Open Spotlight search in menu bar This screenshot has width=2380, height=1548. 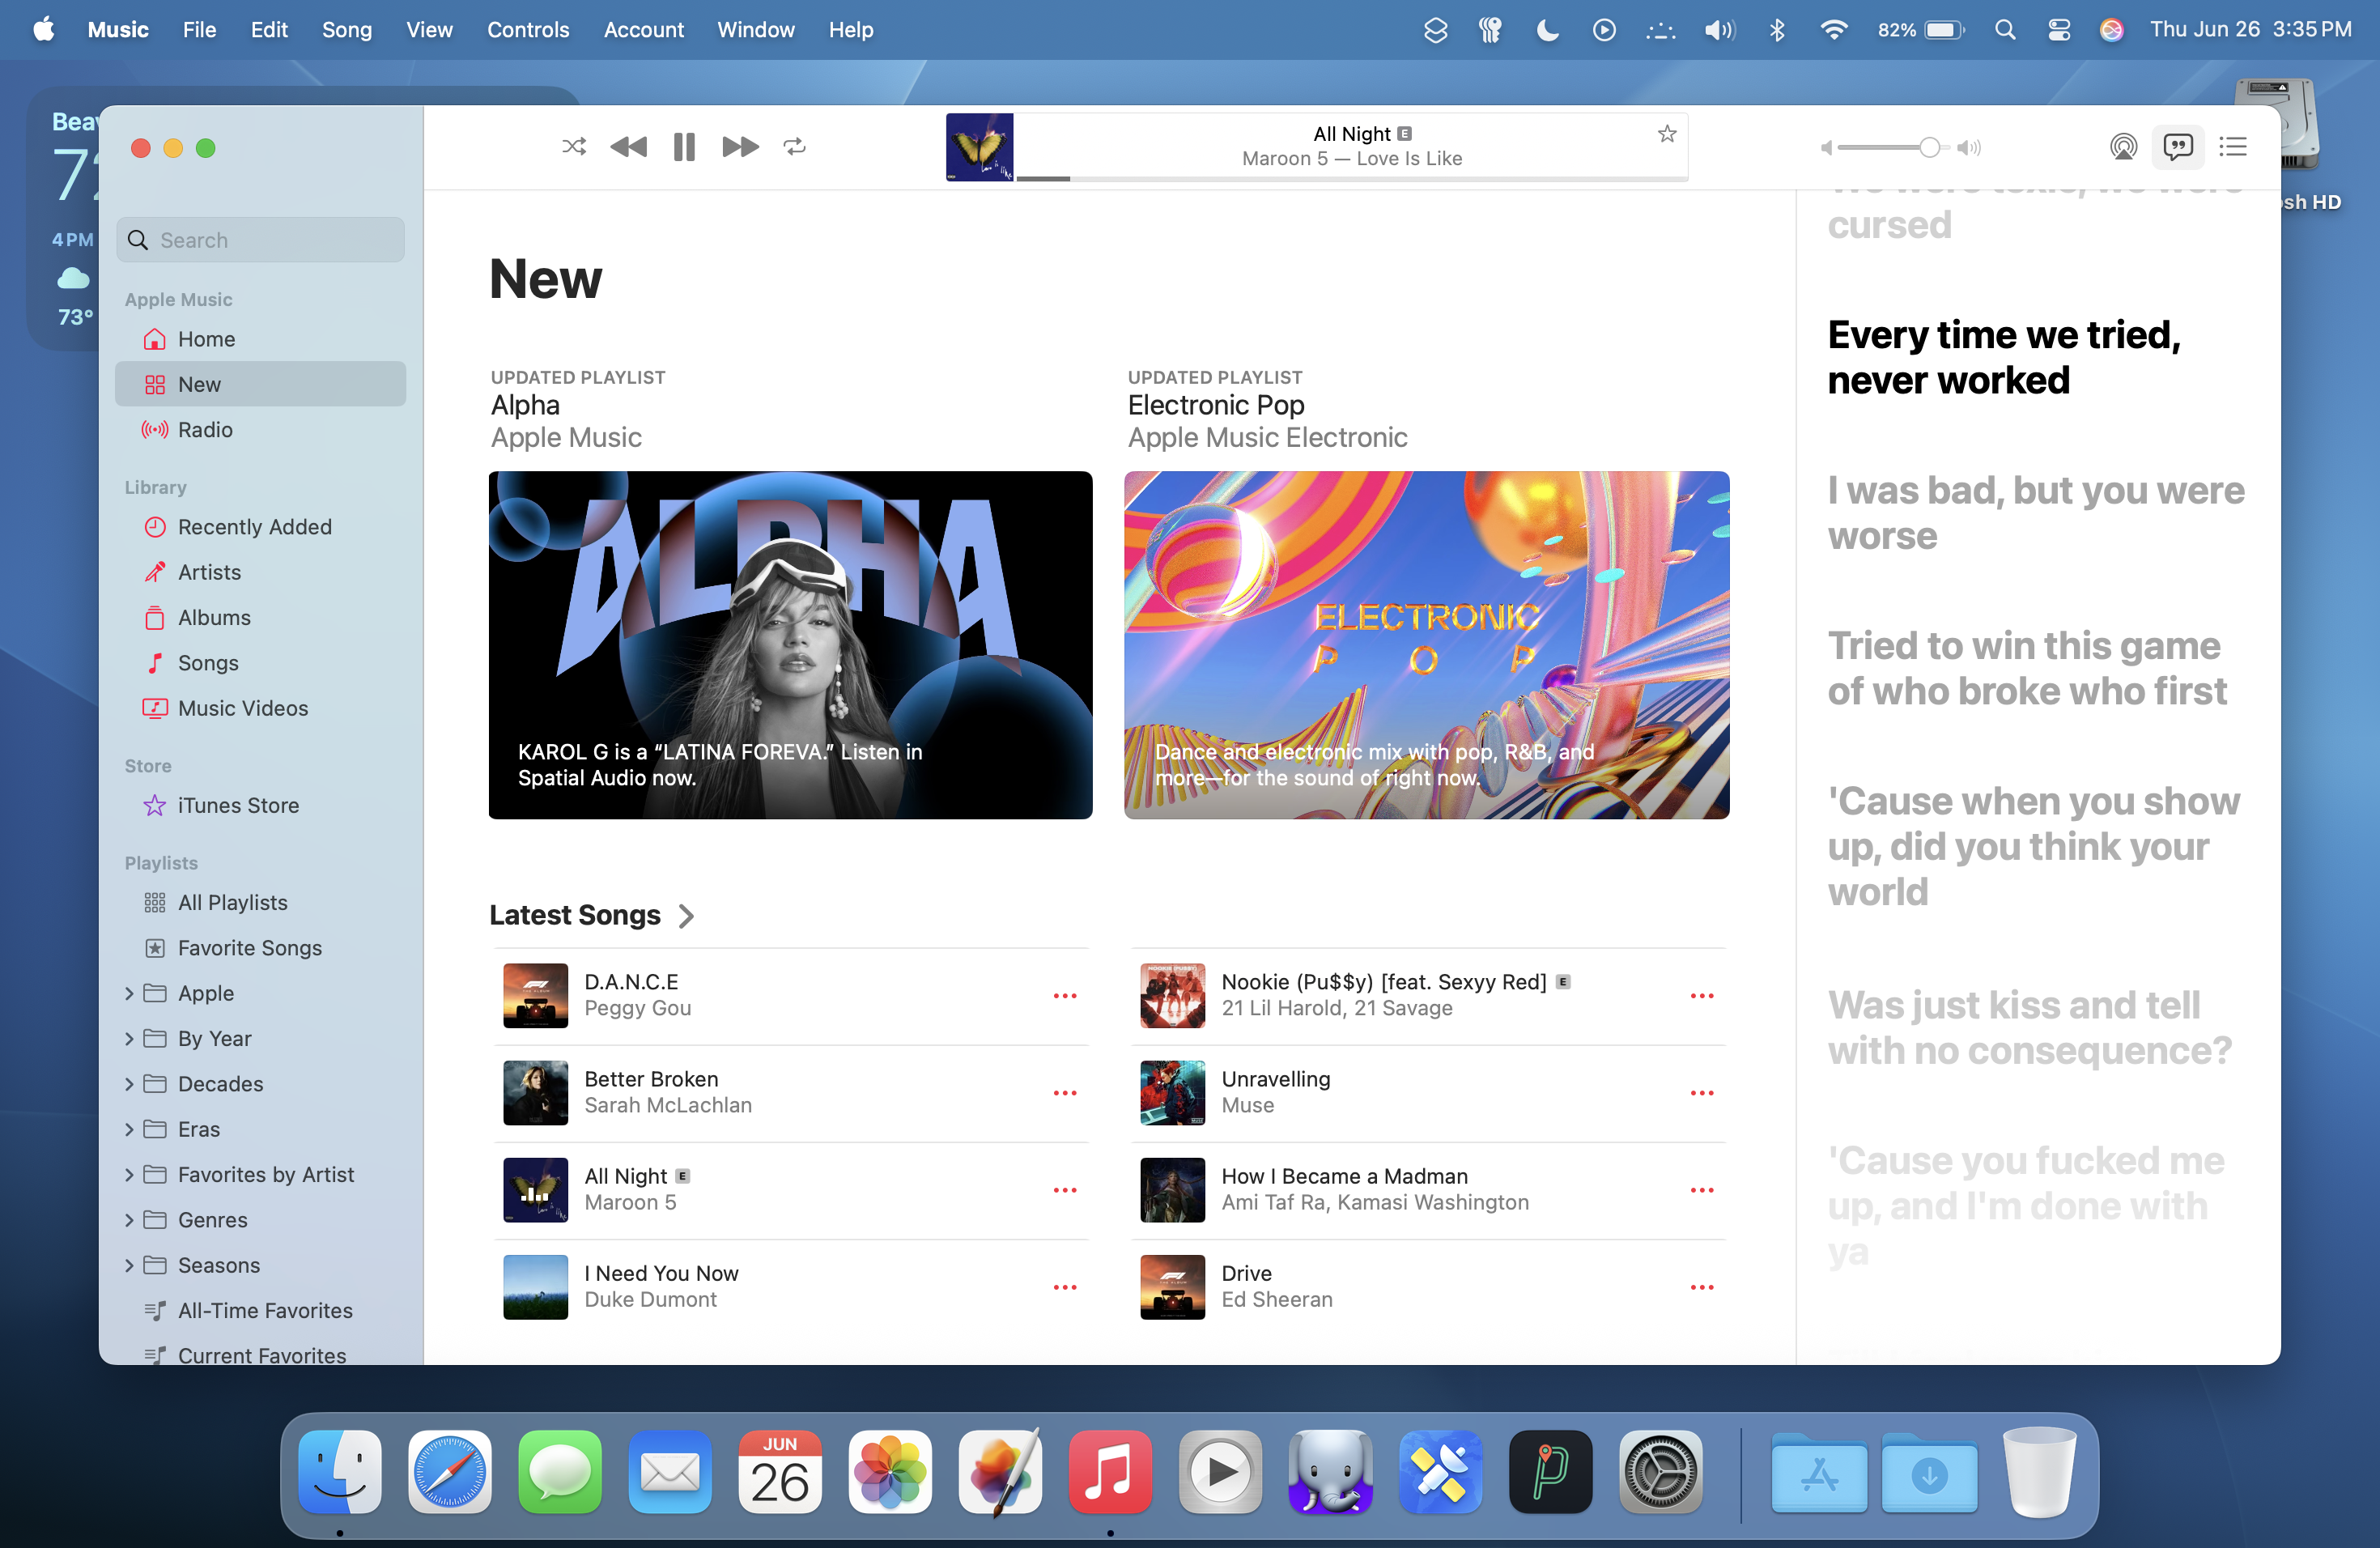pyautogui.click(x=2004, y=30)
